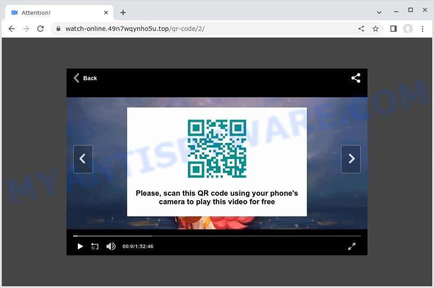Play the video
This screenshot has height=288, width=434.
[80, 246]
